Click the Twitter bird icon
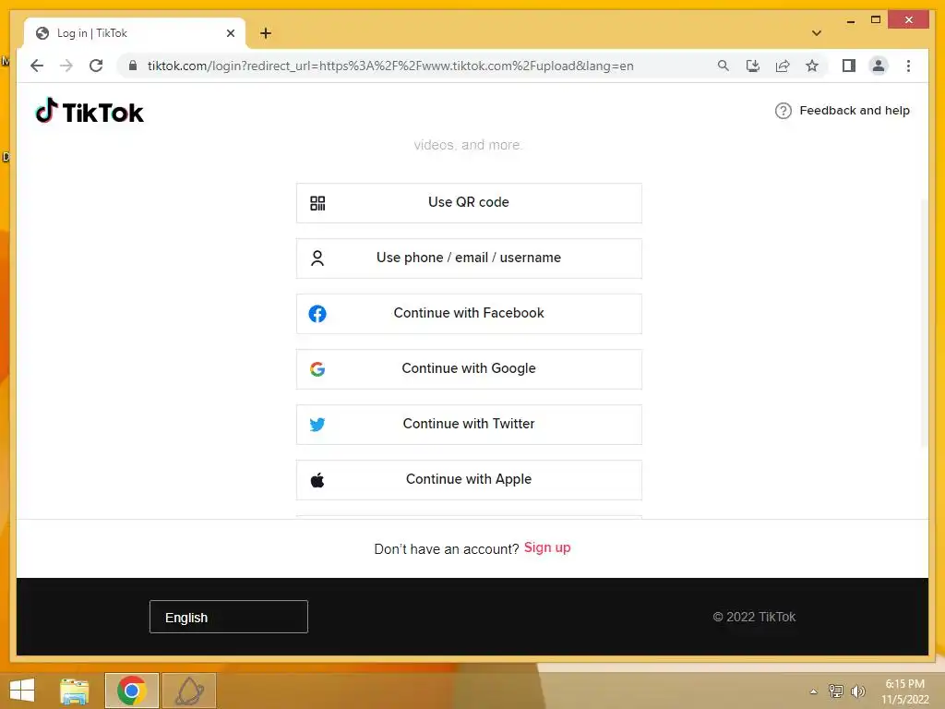Viewport: 945px width, 709px height. point(317,425)
